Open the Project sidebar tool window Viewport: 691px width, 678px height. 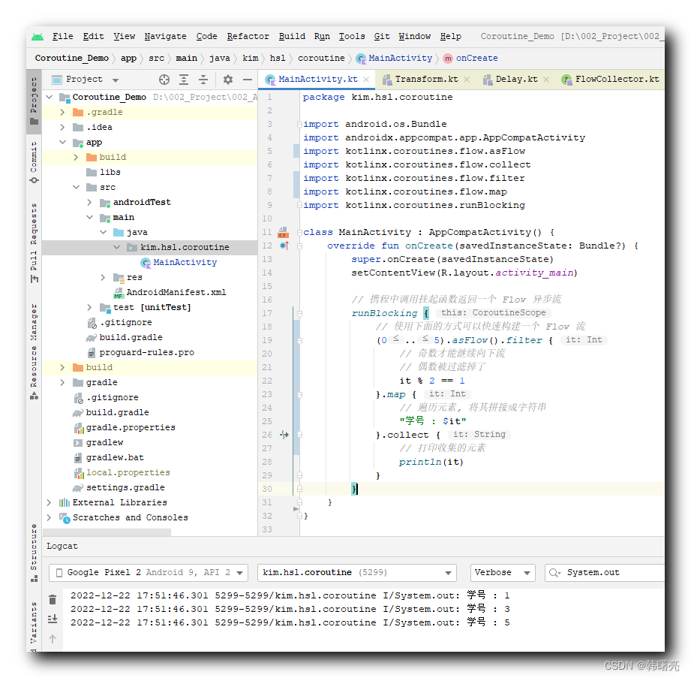pyautogui.click(x=34, y=101)
